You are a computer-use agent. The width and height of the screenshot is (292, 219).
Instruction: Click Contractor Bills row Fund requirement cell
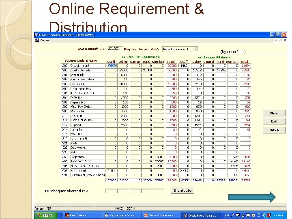(147, 70)
